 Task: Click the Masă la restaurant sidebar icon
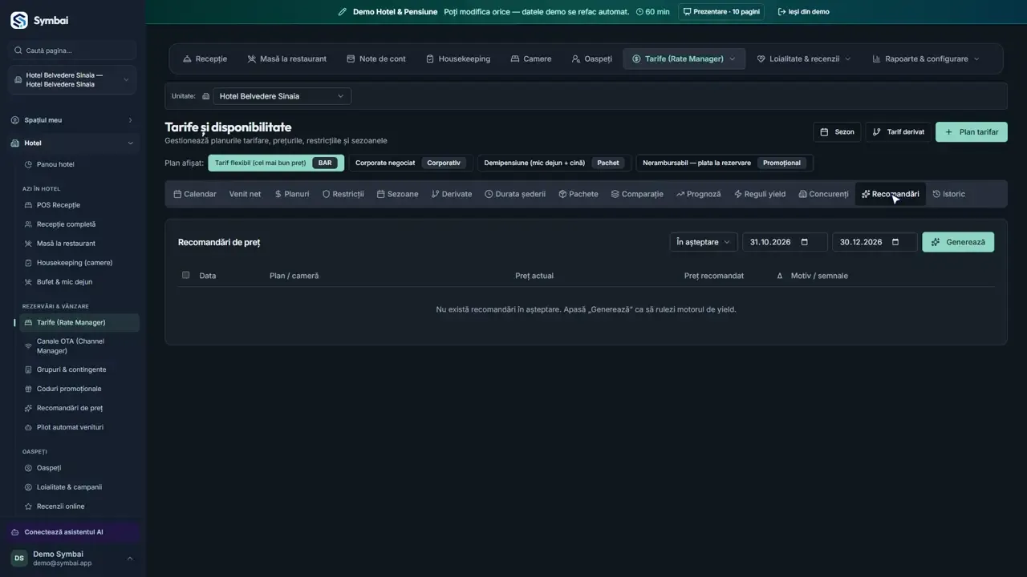coord(29,244)
